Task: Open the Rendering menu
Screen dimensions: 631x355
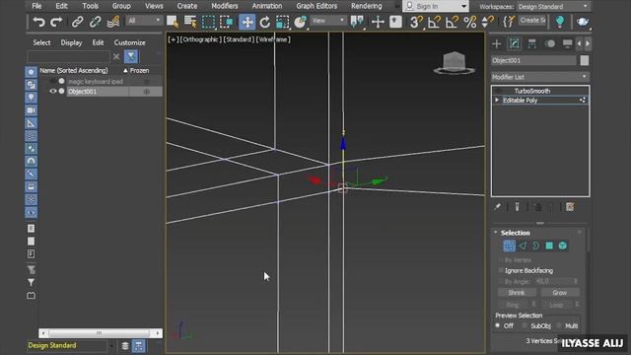Action: [x=366, y=6]
